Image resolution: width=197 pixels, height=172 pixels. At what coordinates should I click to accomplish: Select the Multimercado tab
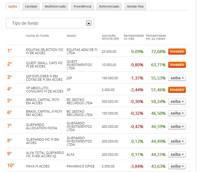click(x=55, y=7)
